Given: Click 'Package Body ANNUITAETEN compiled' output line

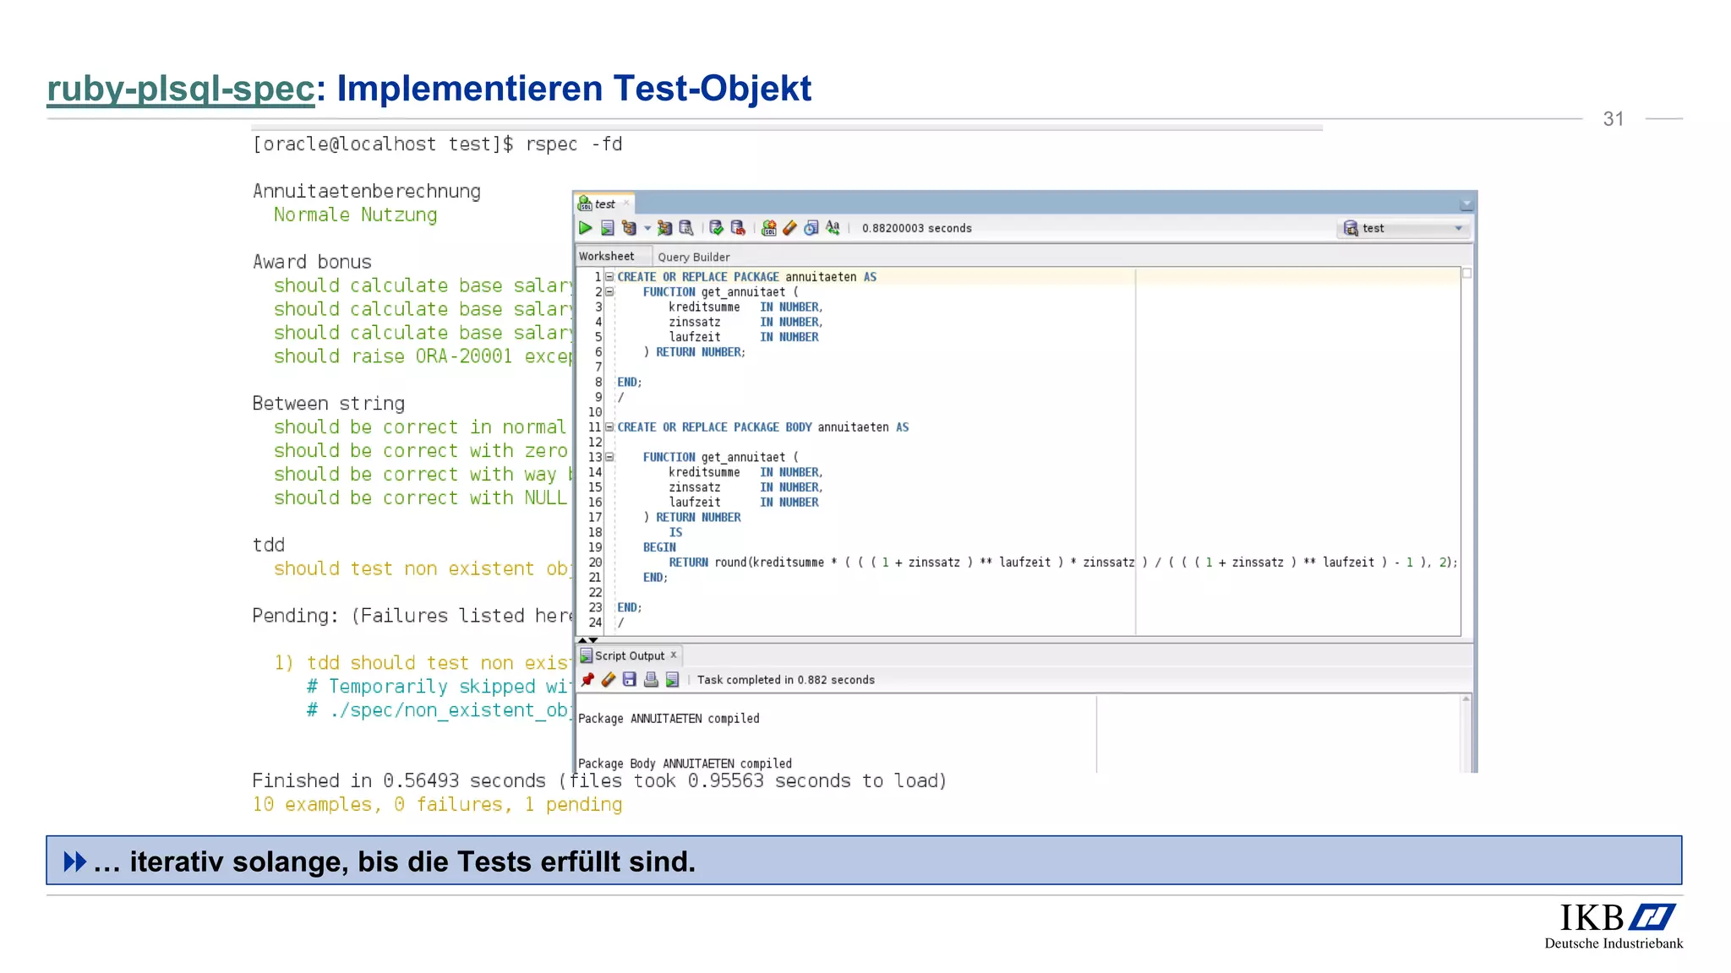Looking at the screenshot, I should [685, 764].
